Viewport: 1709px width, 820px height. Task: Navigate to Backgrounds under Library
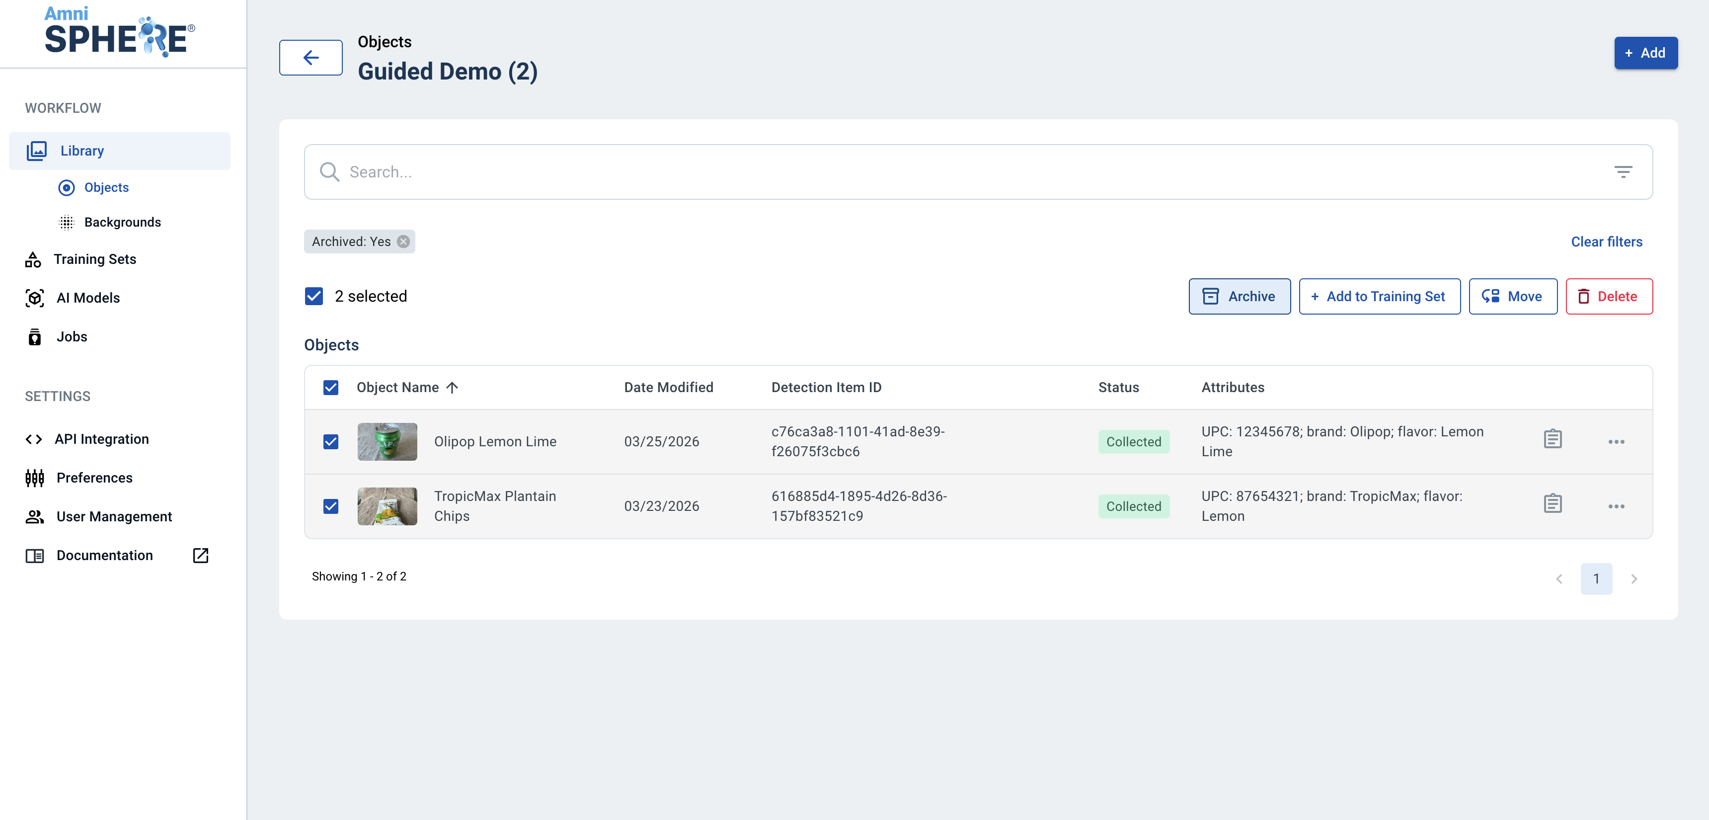122,222
